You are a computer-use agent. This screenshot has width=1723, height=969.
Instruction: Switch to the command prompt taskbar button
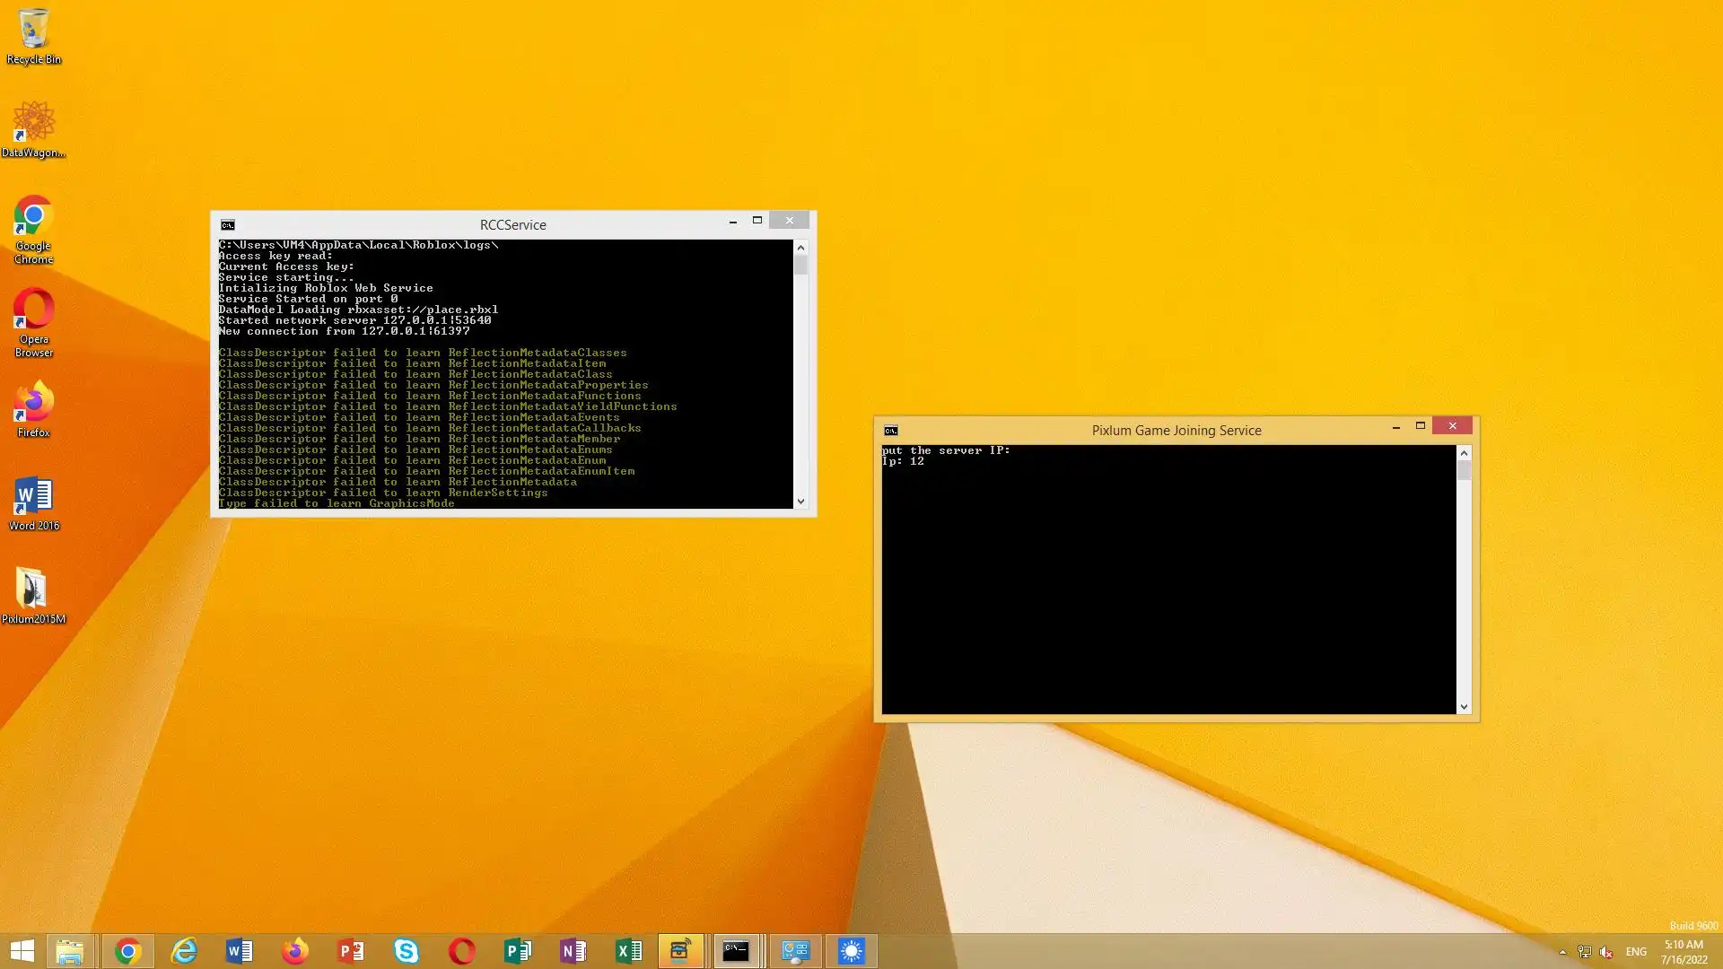point(736,951)
